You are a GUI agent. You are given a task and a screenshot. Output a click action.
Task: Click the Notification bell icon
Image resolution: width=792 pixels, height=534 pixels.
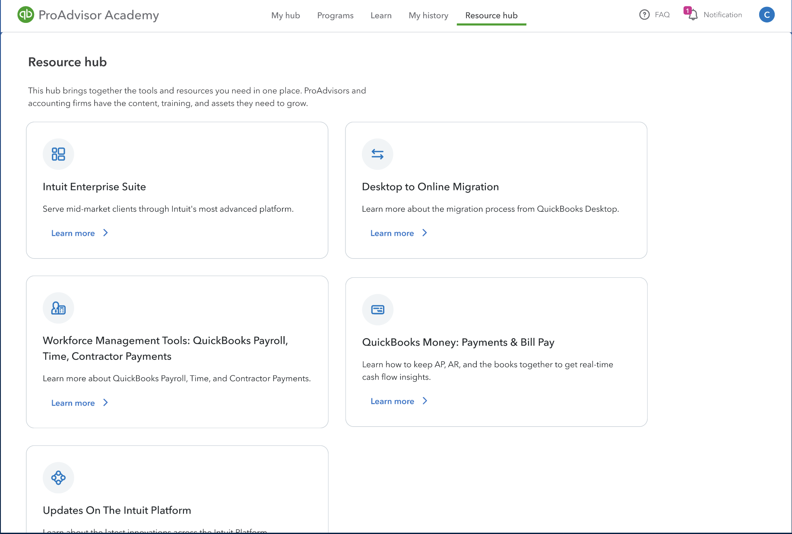[x=693, y=15]
